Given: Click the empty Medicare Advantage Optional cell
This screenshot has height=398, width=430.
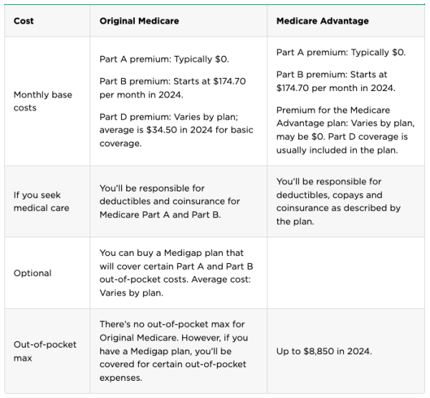Looking at the screenshot, I should coord(345,273).
